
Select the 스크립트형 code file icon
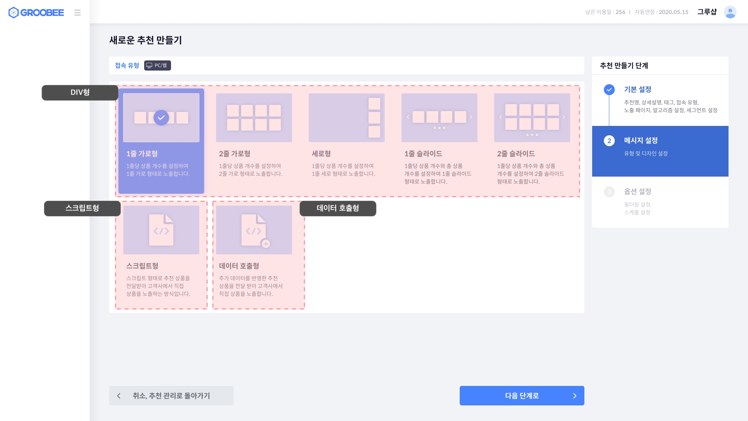pyautogui.click(x=161, y=230)
